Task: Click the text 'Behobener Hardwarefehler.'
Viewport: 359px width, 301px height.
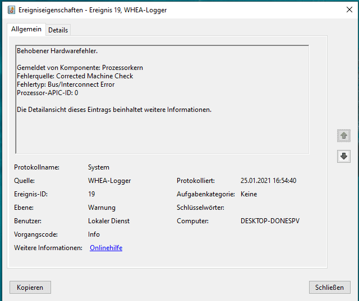Action: [x=57, y=51]
